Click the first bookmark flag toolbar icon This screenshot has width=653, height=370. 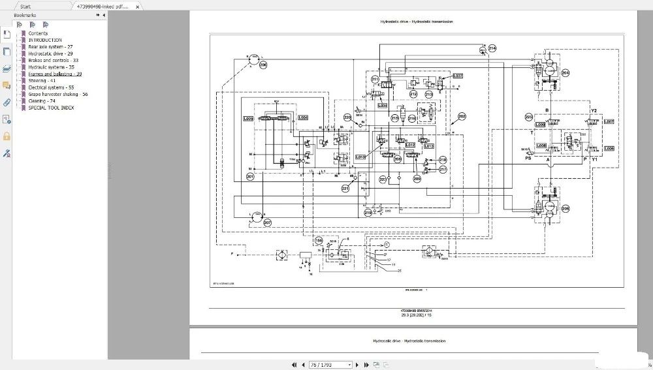click(19, 25)
